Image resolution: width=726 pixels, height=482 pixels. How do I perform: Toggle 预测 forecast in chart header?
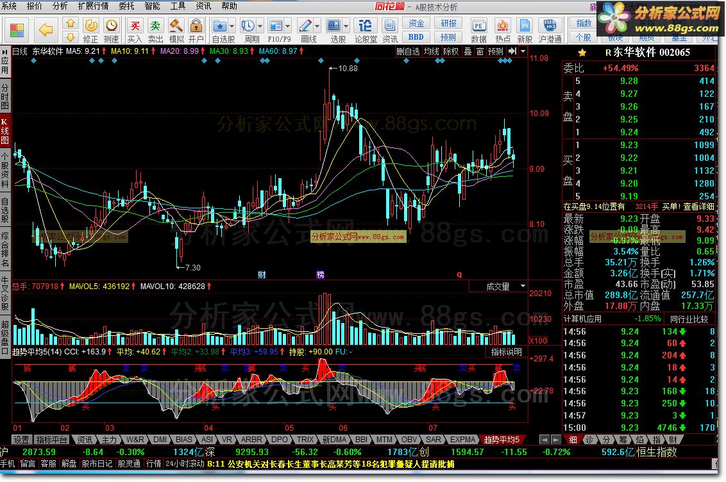[x=495, y=51]
